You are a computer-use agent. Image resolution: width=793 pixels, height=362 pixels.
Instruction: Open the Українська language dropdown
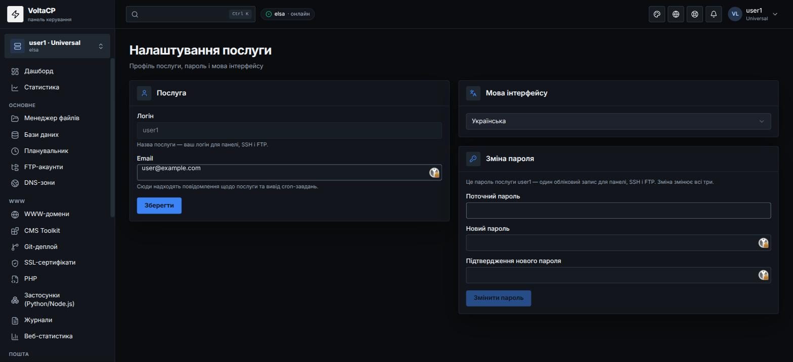(618, 121)
